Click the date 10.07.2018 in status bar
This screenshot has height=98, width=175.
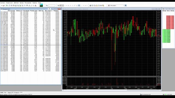click(x=169, y=94)
